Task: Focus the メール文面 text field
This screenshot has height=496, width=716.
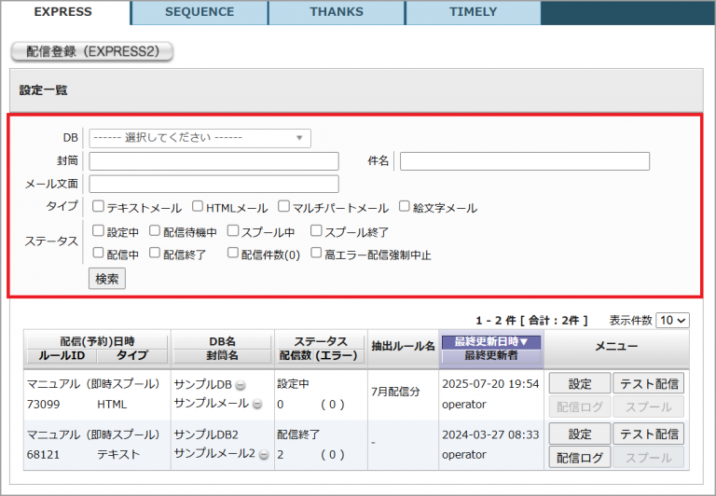Action: point(213,184)
